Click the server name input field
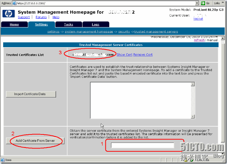The image size is (227, 164). (142, 145)
